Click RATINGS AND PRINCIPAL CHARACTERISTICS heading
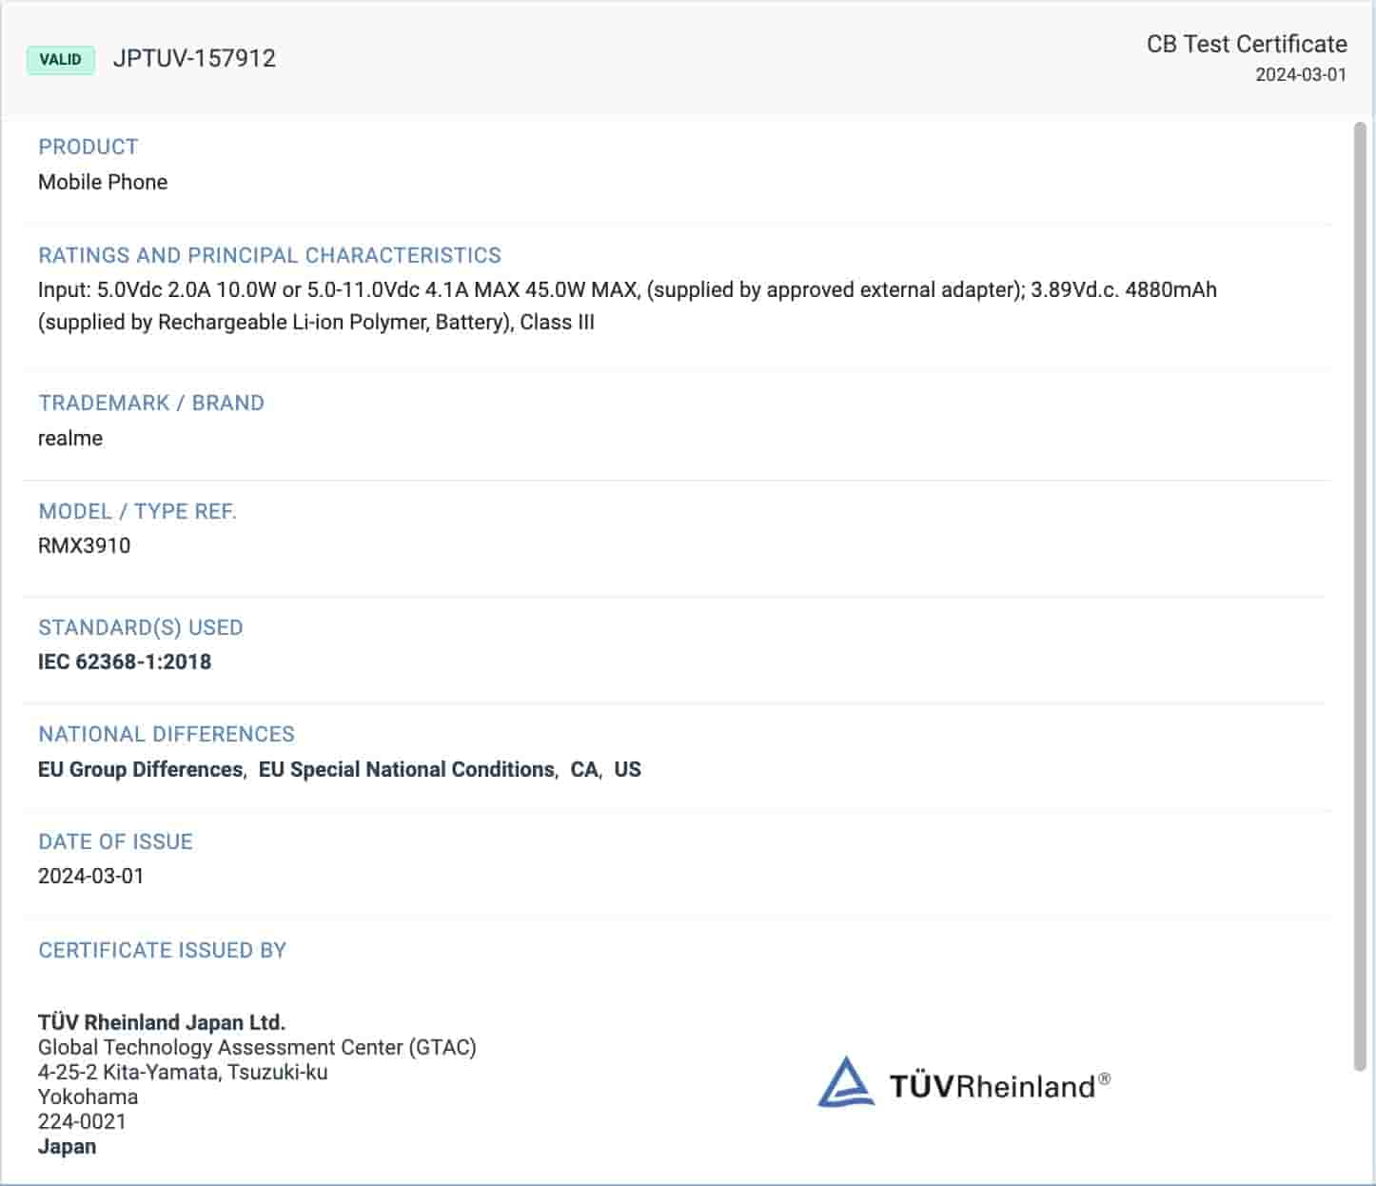Image resolution: width=1376 pixels, height=1186 pixels. coord(269,255)
